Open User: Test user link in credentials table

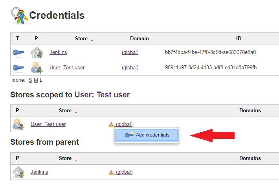67,68
